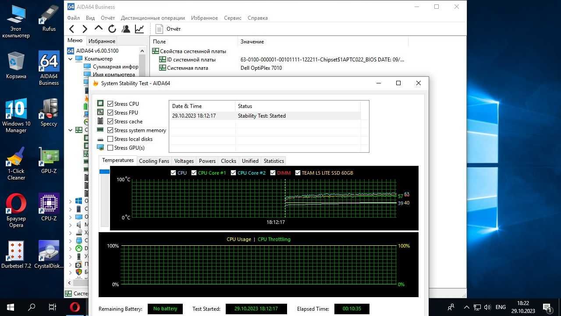Go forward with the AIDA64 toolbar arrow

click(x=85, y=29)
